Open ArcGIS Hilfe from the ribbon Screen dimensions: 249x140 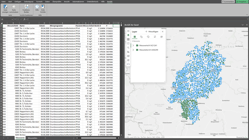[x=37, y=8]
